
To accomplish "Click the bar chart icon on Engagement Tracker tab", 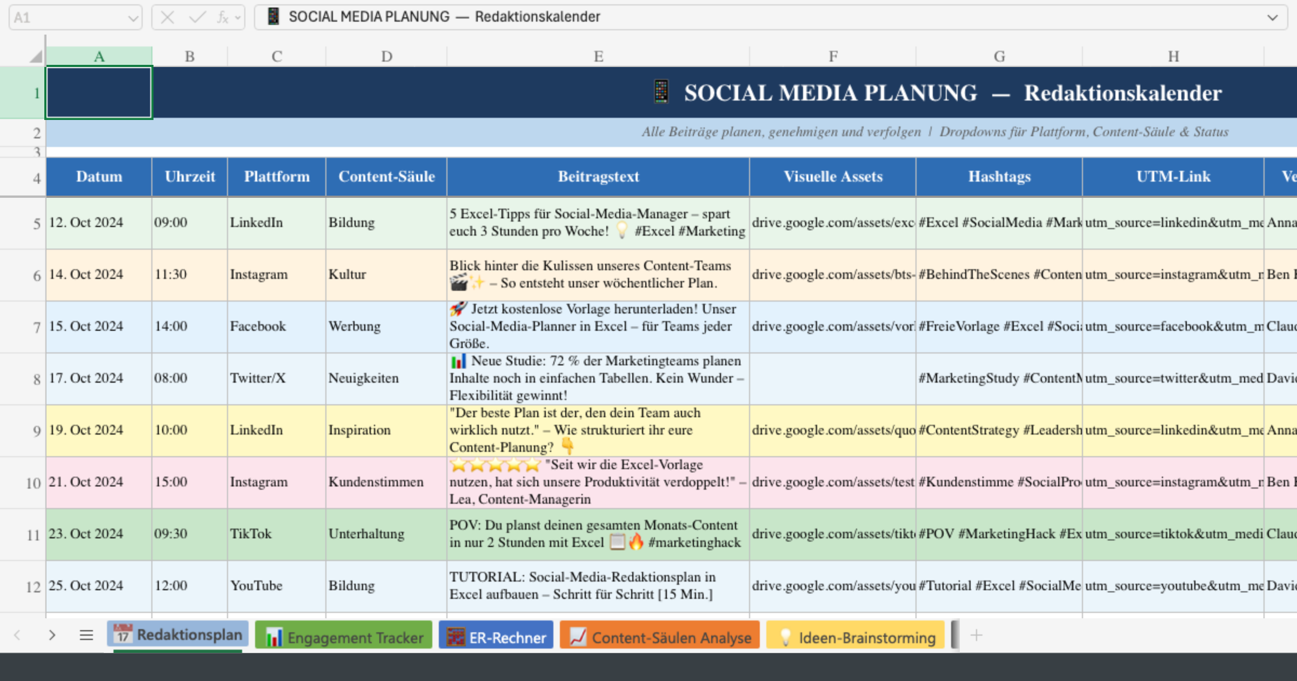I will point(275,636).
